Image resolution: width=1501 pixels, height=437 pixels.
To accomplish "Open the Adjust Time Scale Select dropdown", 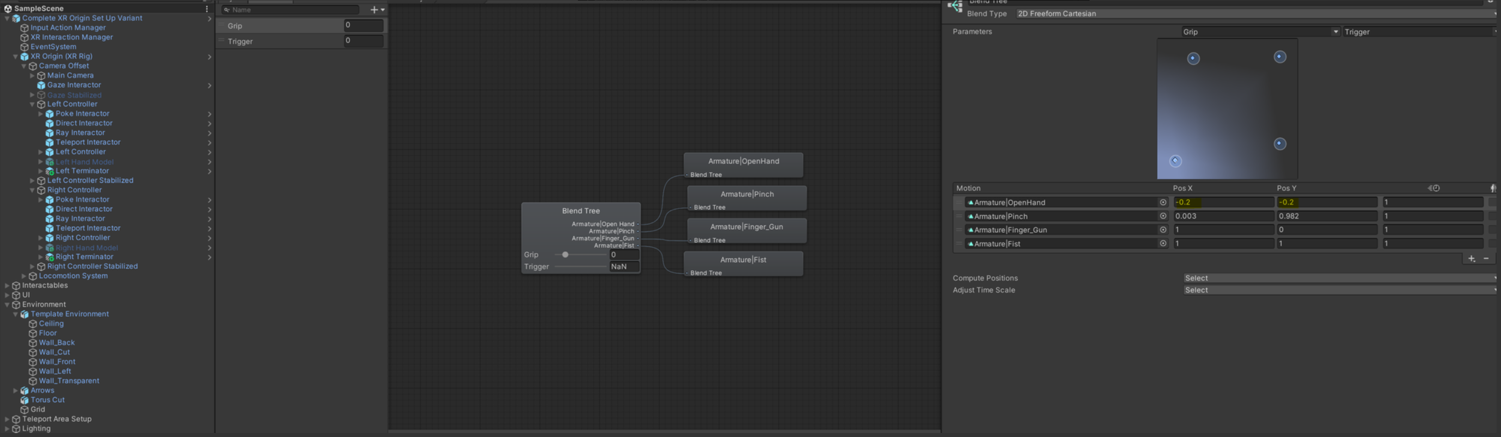I will coord(1340,290).
